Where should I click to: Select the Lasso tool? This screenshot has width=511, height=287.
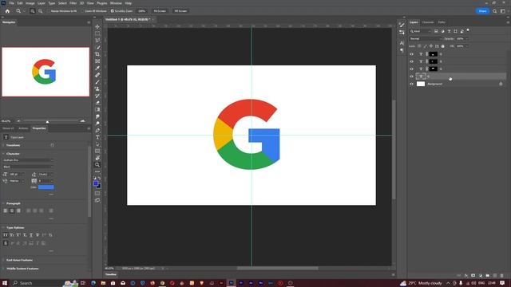pyautogui.click(x=97, y=41)
